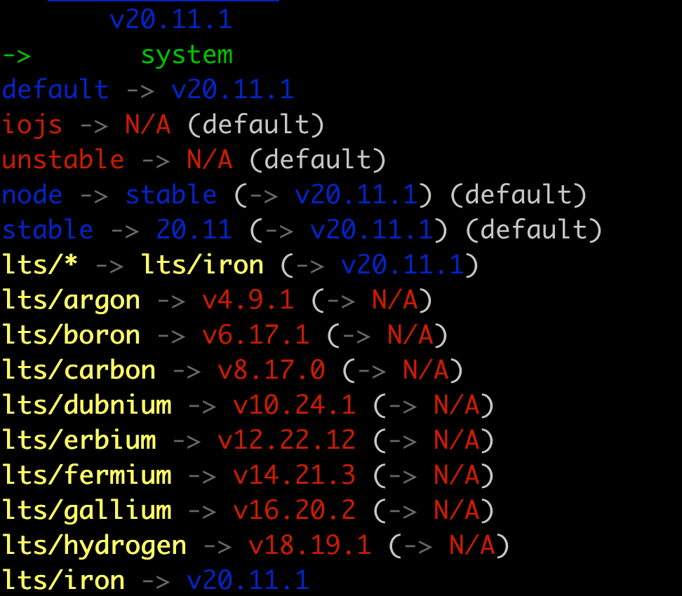This screenshot has width=682, height=596.
Task: Select the "lts/hydrogen" label
Action: coord(94,546)
